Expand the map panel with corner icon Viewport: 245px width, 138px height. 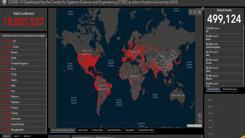coord(203,9)
